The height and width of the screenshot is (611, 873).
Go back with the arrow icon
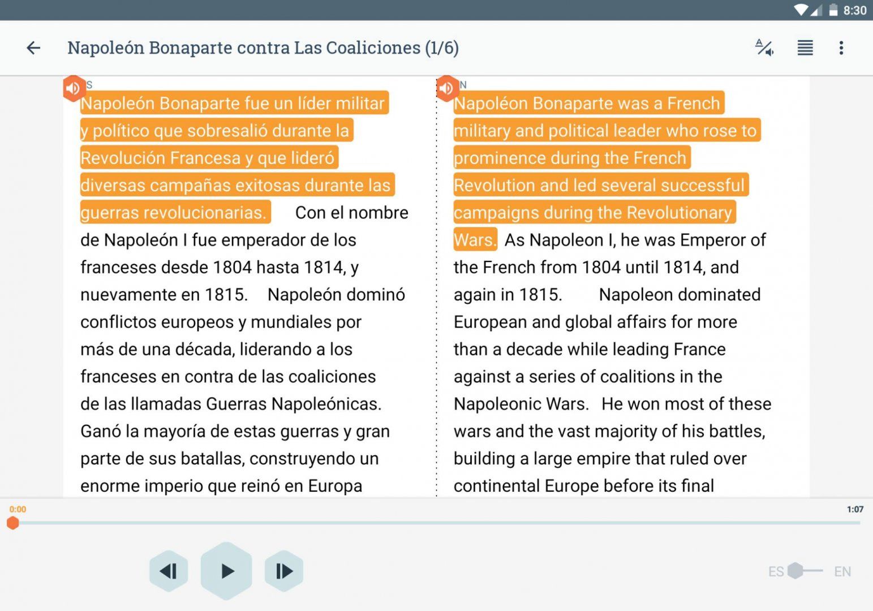coord(33,48)
